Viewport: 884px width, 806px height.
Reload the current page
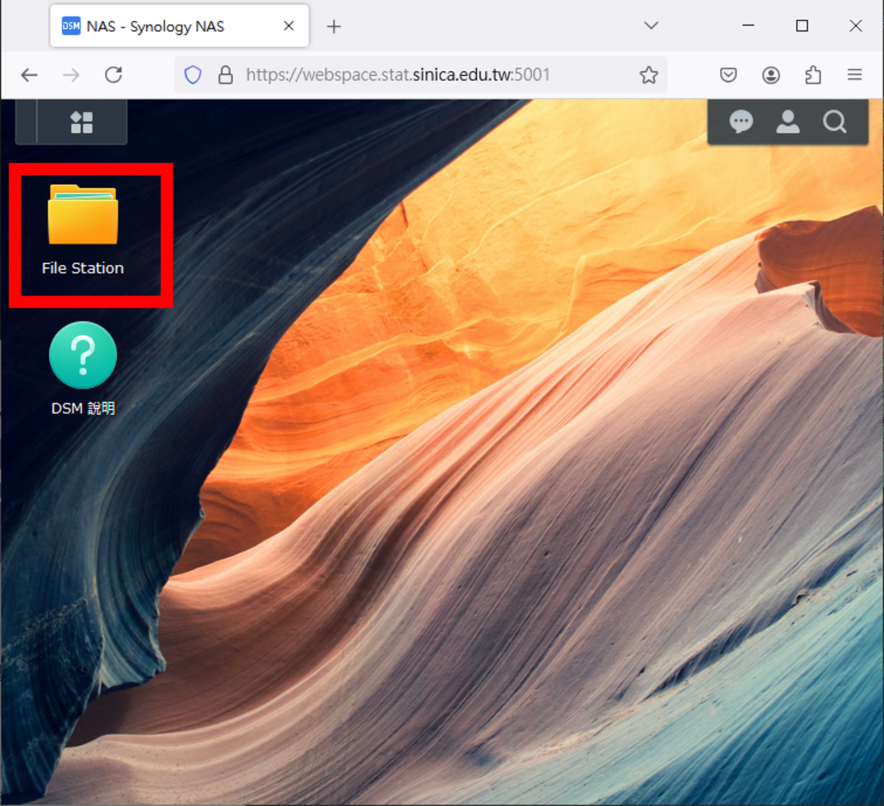(x=113, y=75)
